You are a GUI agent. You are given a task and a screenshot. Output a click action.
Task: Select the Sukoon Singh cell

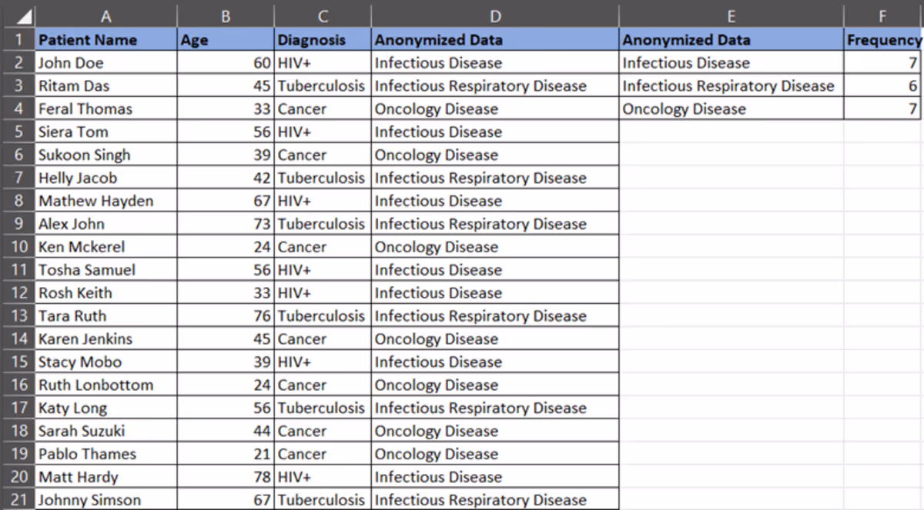click(x=106, y=155)
